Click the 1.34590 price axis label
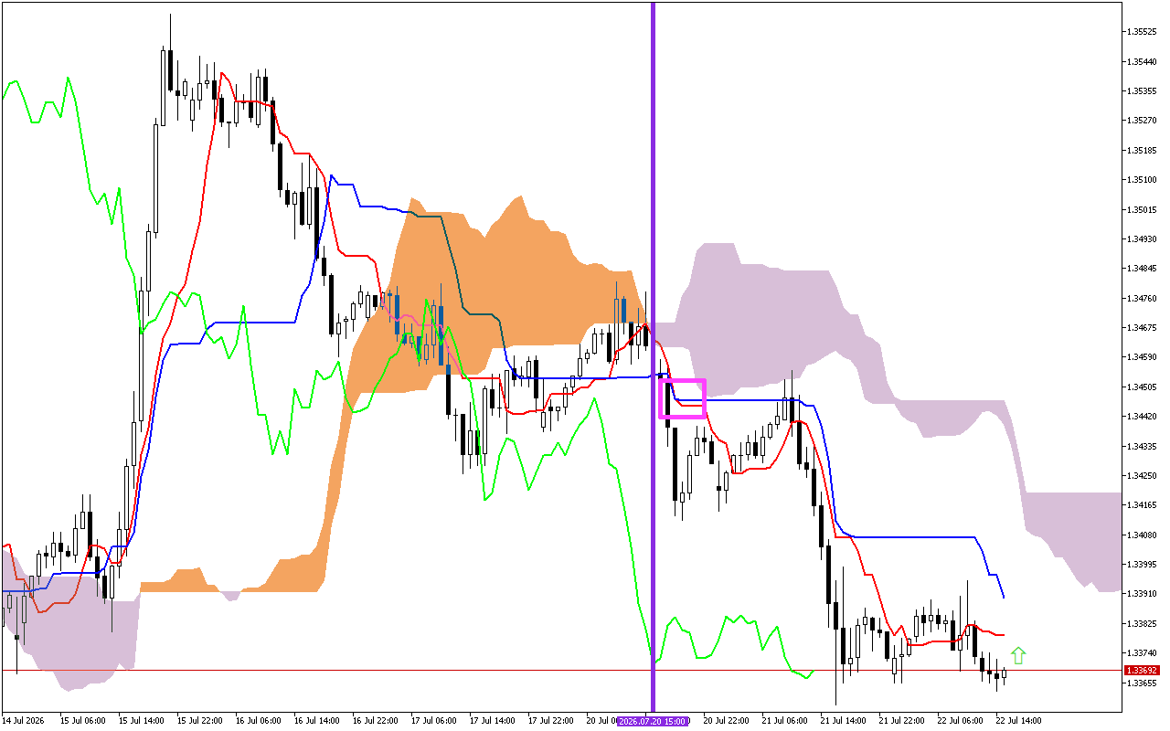 coord(1143,357)
